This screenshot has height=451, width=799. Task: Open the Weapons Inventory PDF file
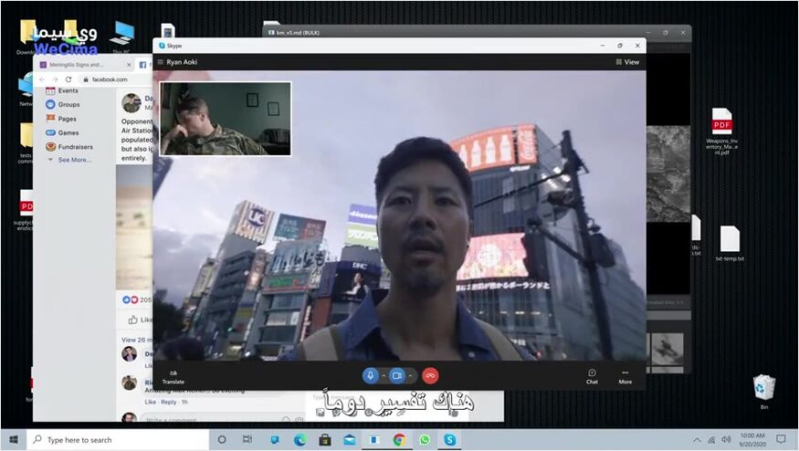[x=721, y=123]
